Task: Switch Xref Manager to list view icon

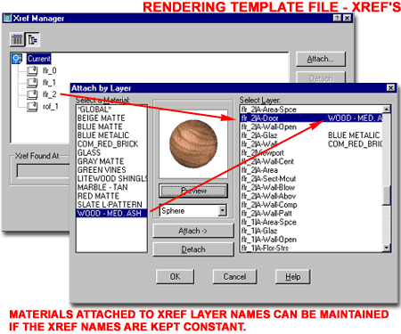Action: click(x=17, y=39)
